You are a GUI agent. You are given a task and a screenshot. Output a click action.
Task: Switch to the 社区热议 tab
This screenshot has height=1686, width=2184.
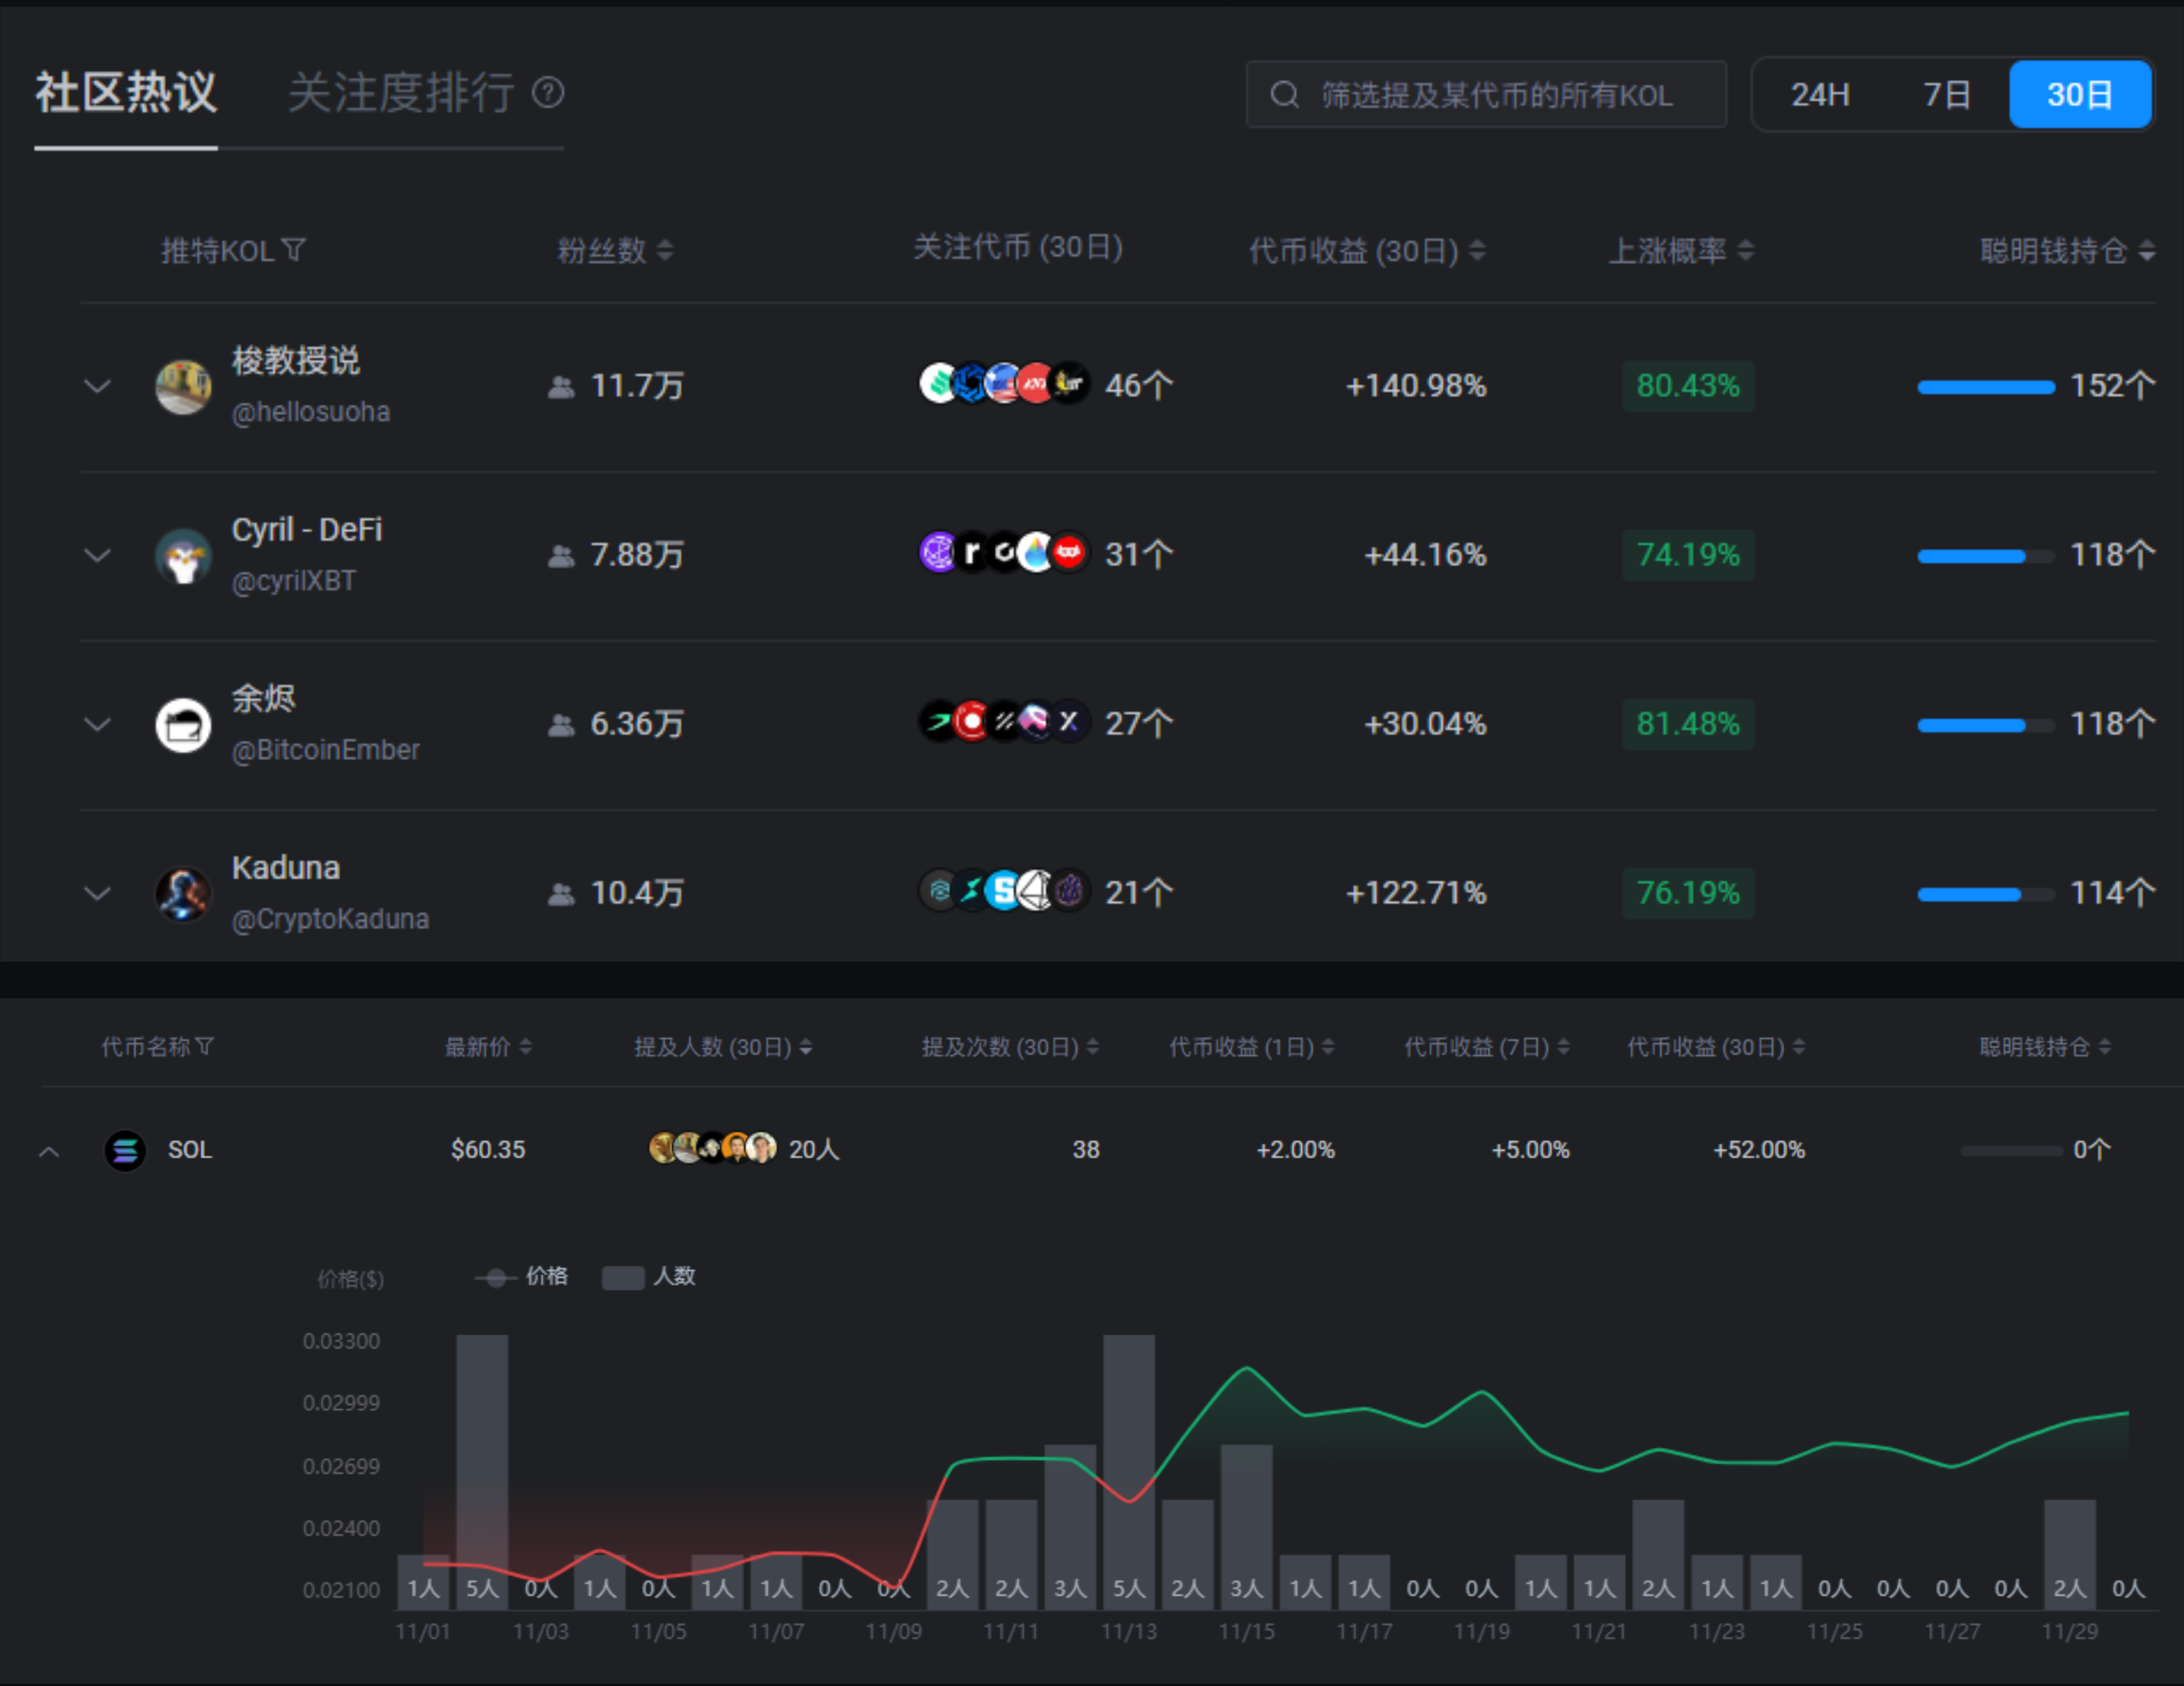click(126, 93)
